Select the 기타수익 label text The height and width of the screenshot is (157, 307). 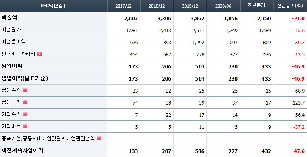(x=11, y=114)
